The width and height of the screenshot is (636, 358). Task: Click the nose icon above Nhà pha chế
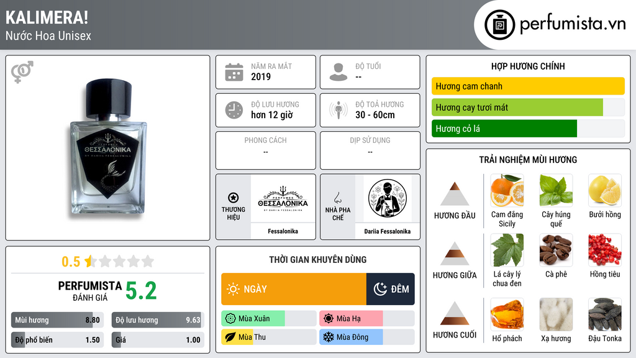point(337,198)
